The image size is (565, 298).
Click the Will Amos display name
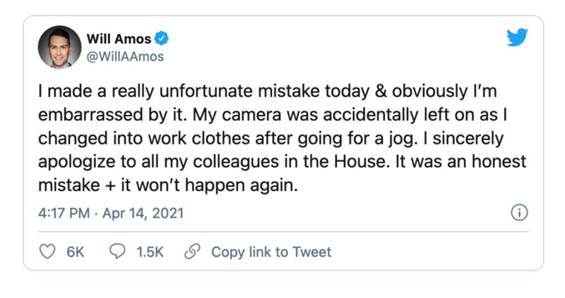[x=119, y=39]
